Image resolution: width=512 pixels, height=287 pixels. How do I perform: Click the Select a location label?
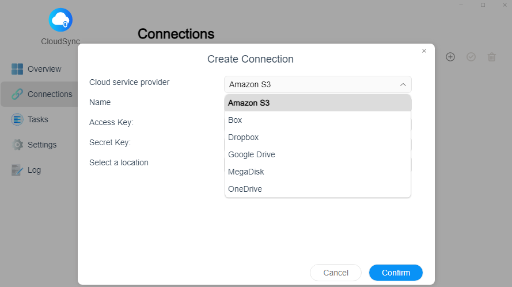pos(119,162)
